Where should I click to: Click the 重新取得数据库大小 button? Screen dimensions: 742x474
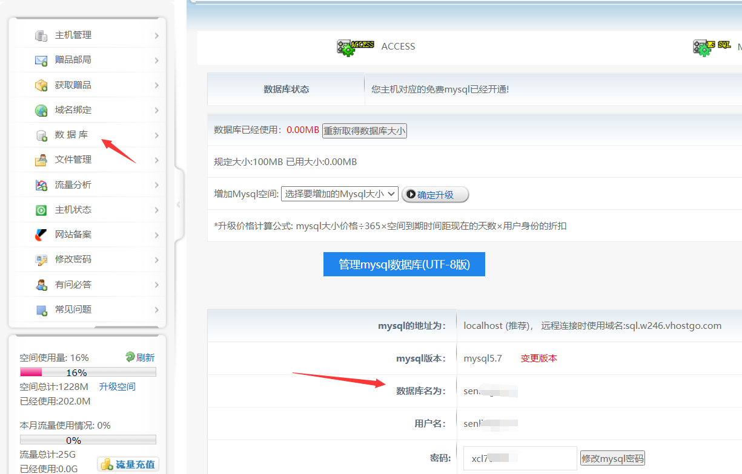pyautogui.click(x=365, y=131)
